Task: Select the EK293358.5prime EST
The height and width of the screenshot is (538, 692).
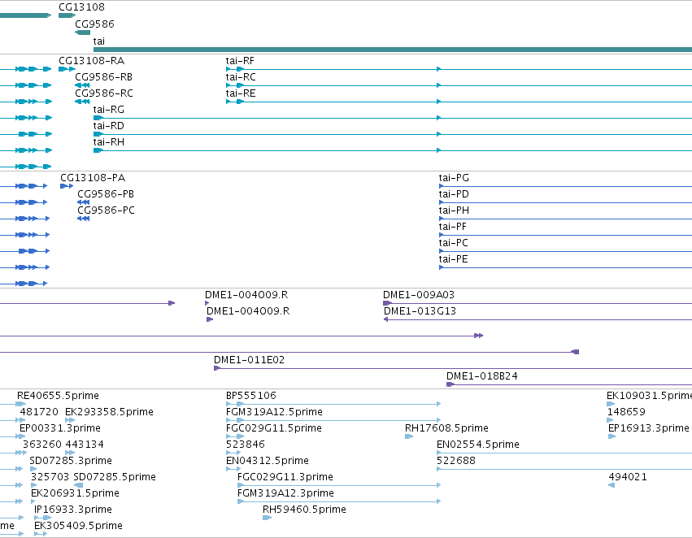Action: pos(109,412)
